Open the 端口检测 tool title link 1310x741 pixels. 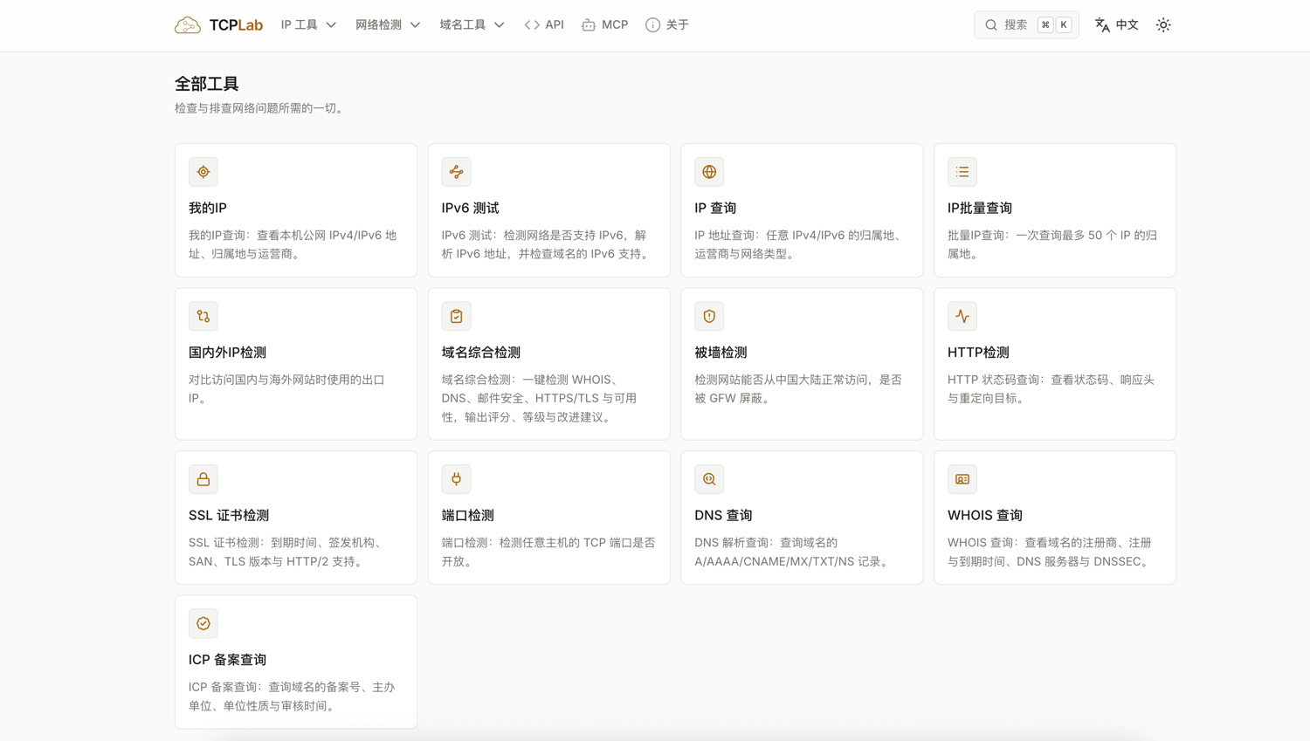(467, 515)
